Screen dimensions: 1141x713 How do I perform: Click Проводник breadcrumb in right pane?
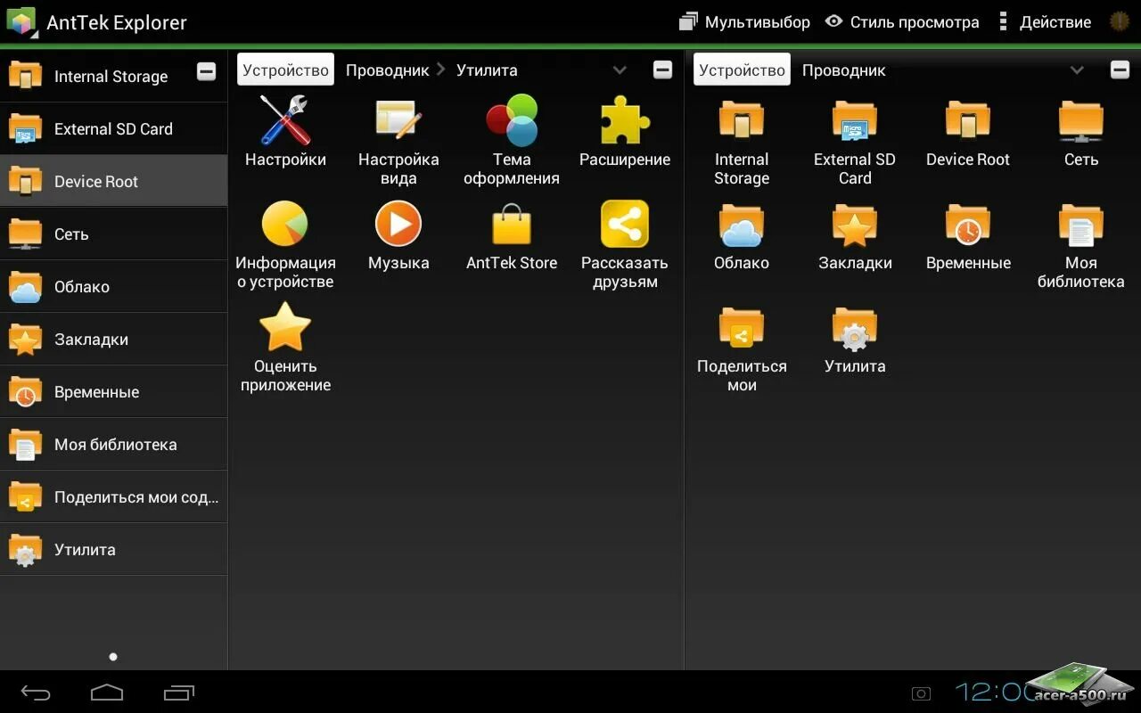click(843, 70)
